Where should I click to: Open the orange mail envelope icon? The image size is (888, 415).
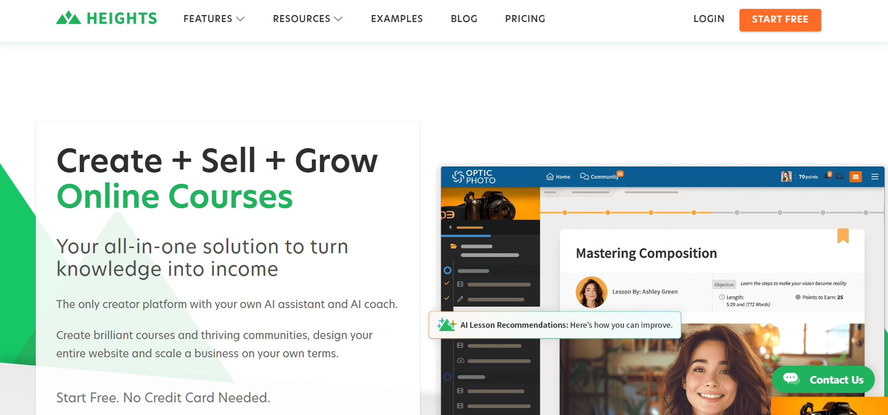coord(856,177)
